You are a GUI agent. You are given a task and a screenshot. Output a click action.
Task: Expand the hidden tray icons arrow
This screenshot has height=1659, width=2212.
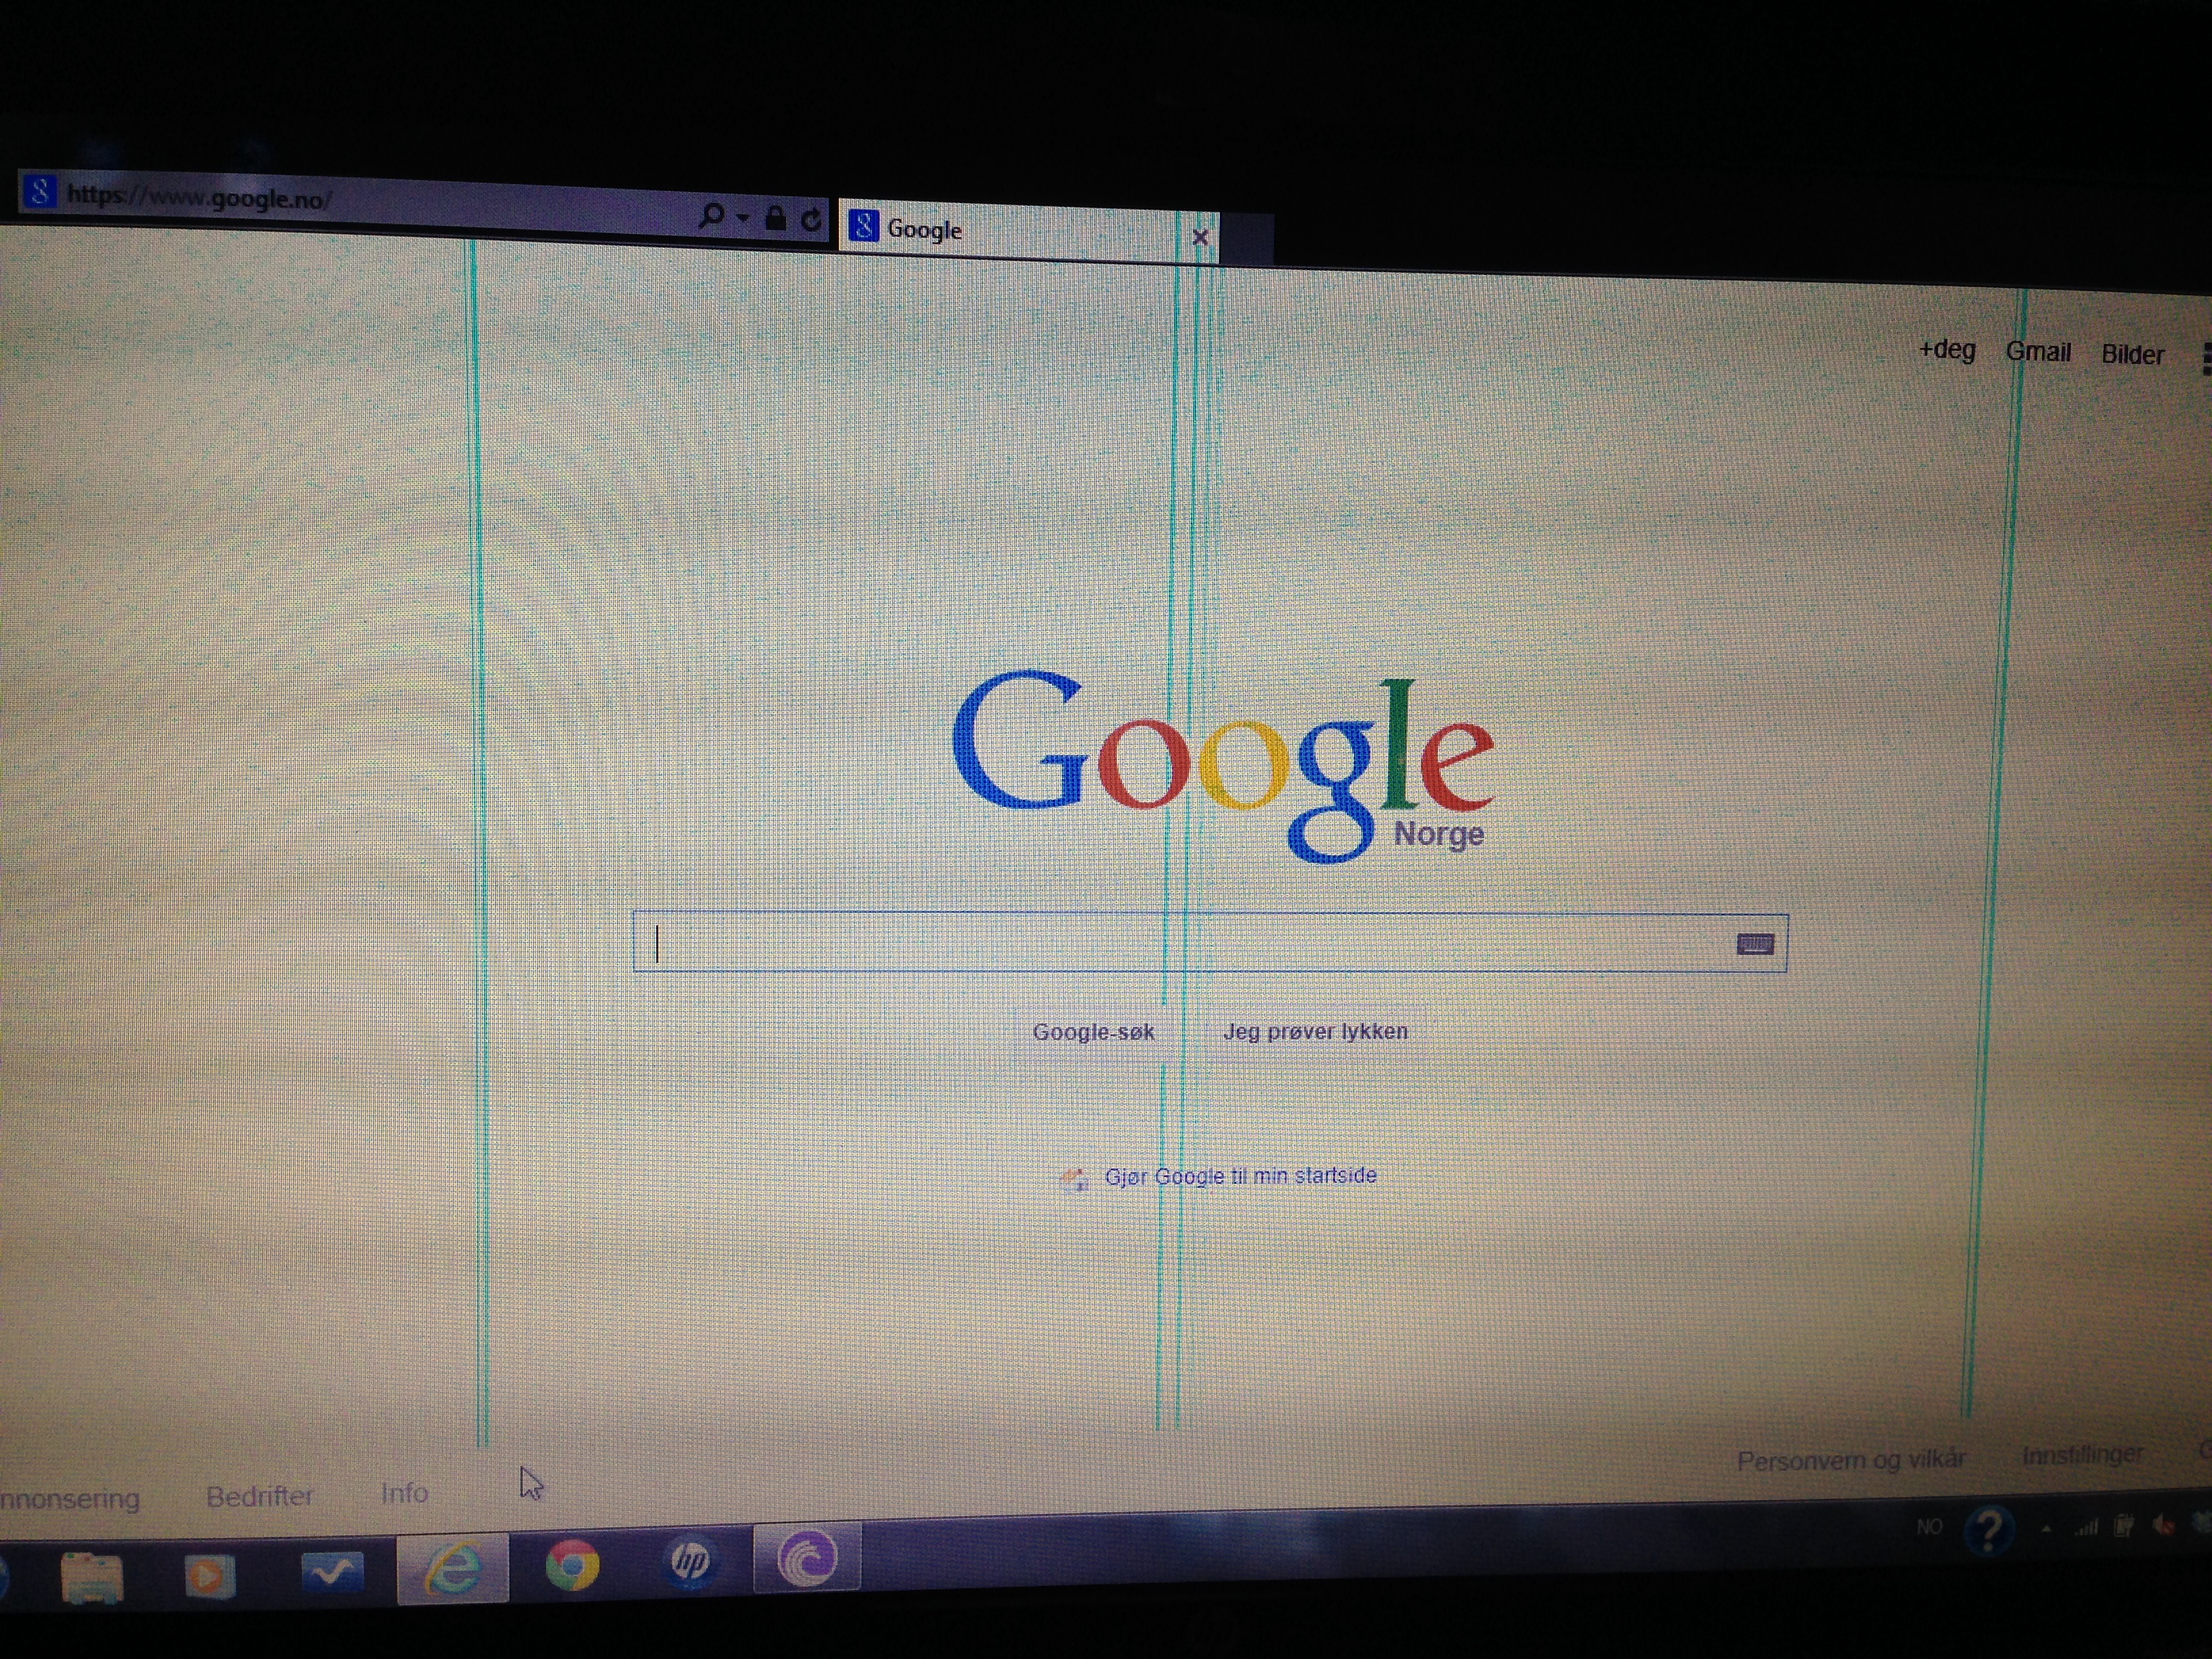click(2046, 1528)
